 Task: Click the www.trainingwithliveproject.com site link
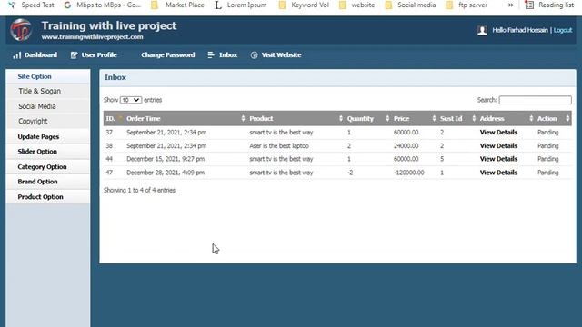(x=92, y=37)
